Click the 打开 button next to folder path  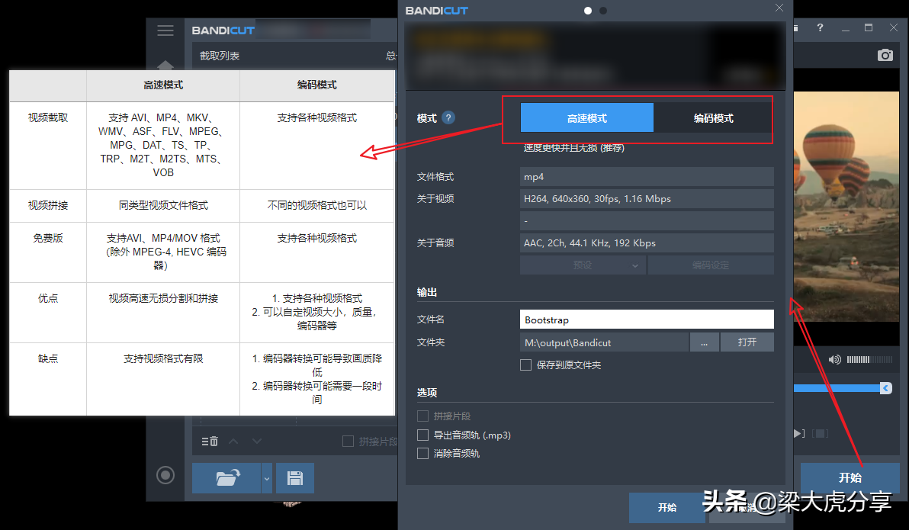click(x=747, y=342)
